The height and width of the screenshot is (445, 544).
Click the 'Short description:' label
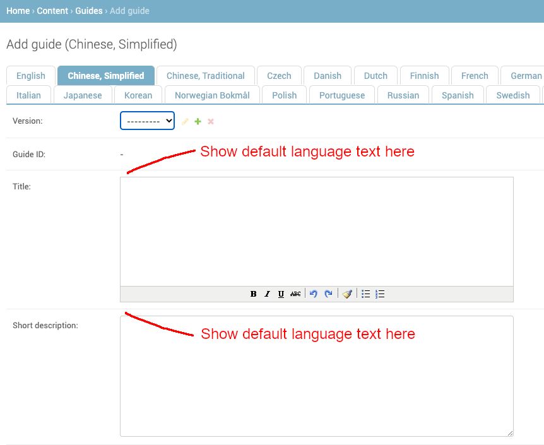click(45, 325)
